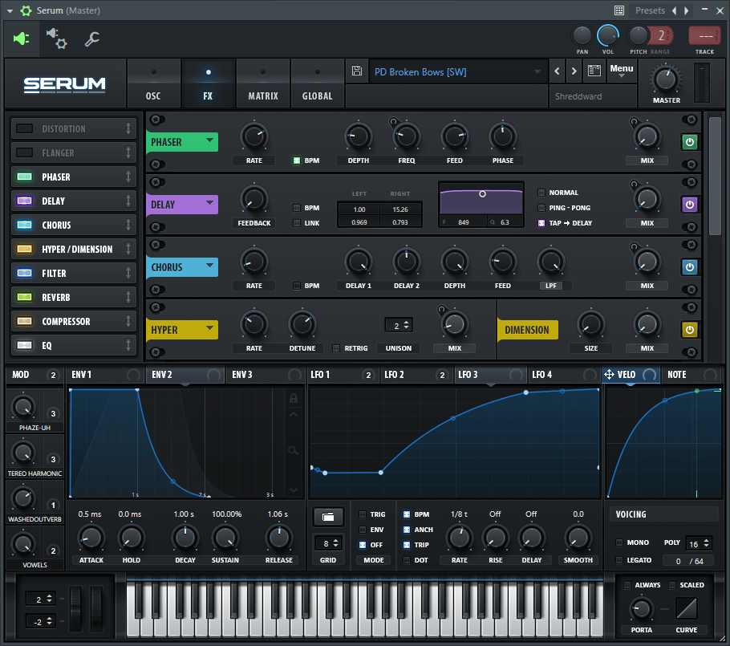Screen dimensions: 730x646
Task: Switch to the GLOBAL tab
Action: (x=318, y=83)
